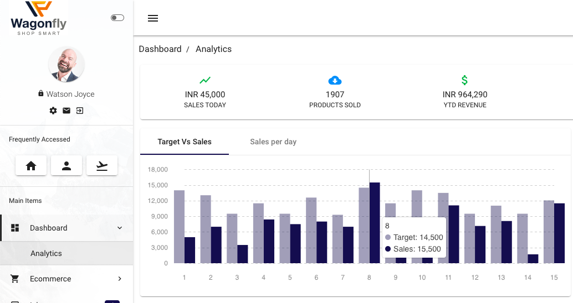
Task: Go to the home shortcut button
Action: [31, 165]
